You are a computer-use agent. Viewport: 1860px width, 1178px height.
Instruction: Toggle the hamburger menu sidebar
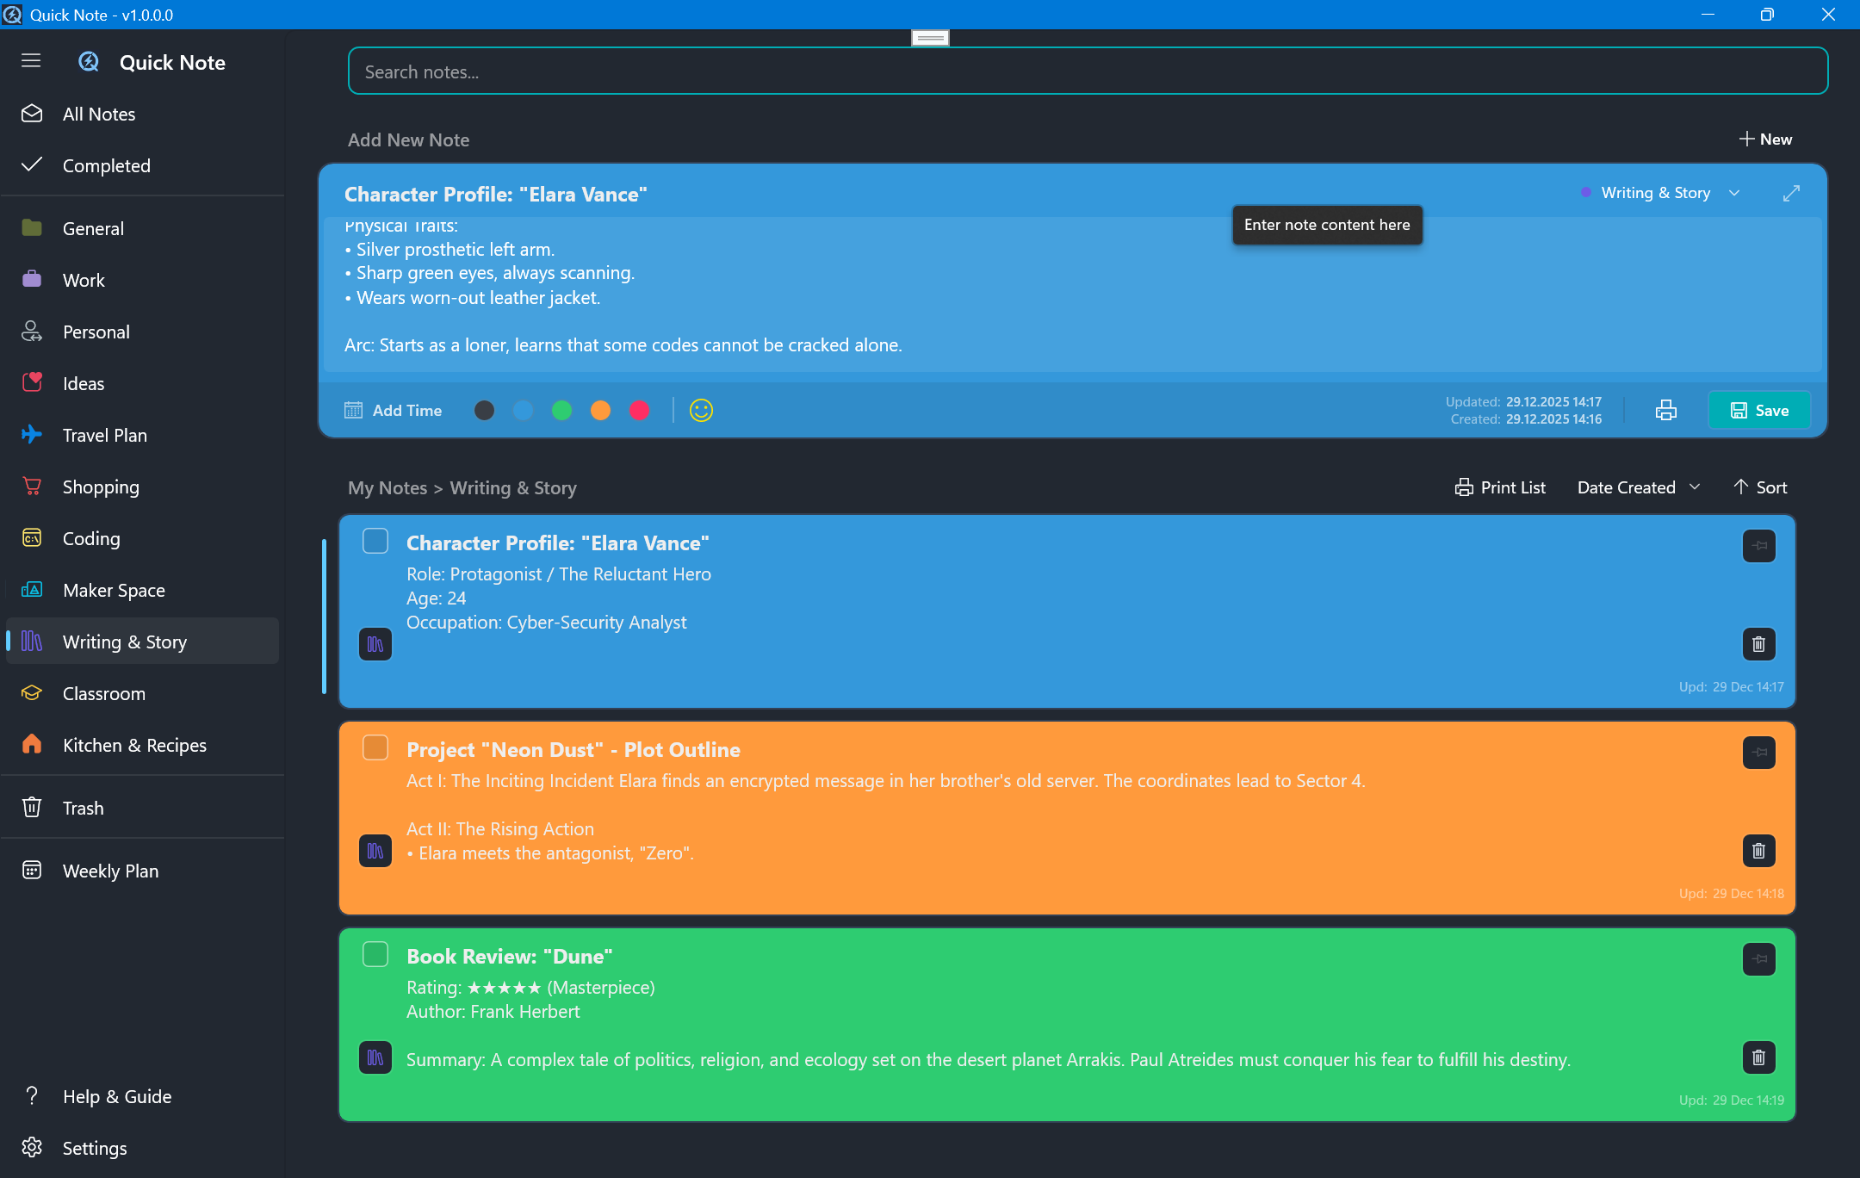pyautogui.click(x=31, y=61)
